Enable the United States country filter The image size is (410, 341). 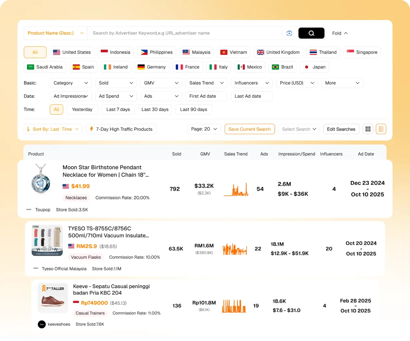[x=72, y=52]
